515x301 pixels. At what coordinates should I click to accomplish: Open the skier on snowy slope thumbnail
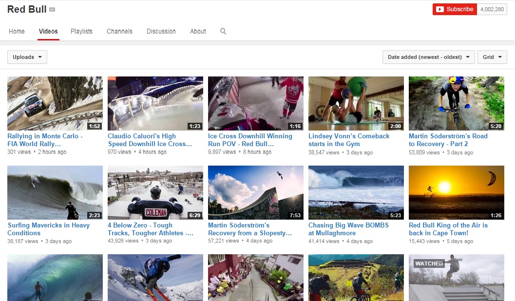click(x=155, y=278)
